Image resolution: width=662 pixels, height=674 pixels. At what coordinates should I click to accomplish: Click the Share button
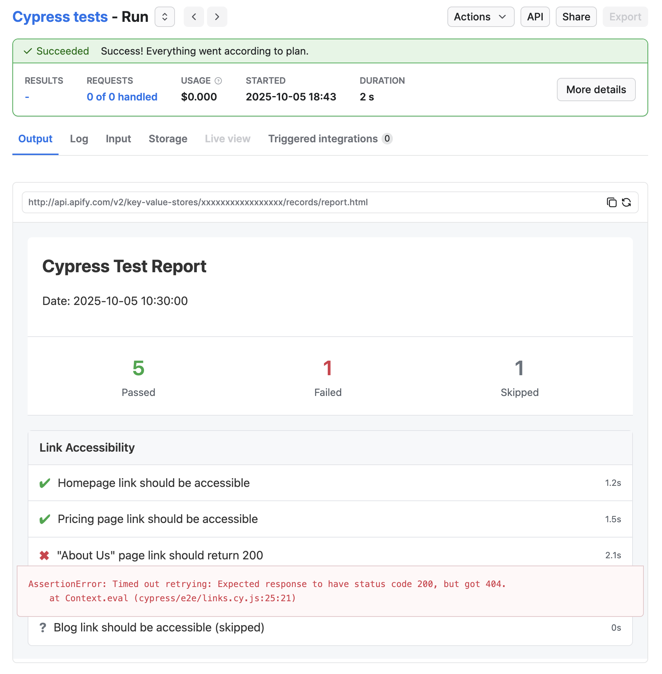pos(576,17)
